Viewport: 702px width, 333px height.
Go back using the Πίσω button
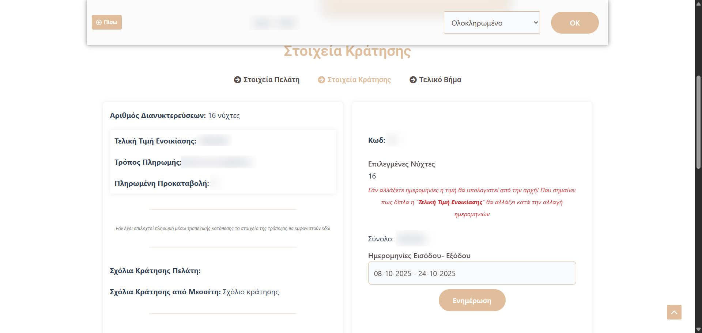(106, 22)
